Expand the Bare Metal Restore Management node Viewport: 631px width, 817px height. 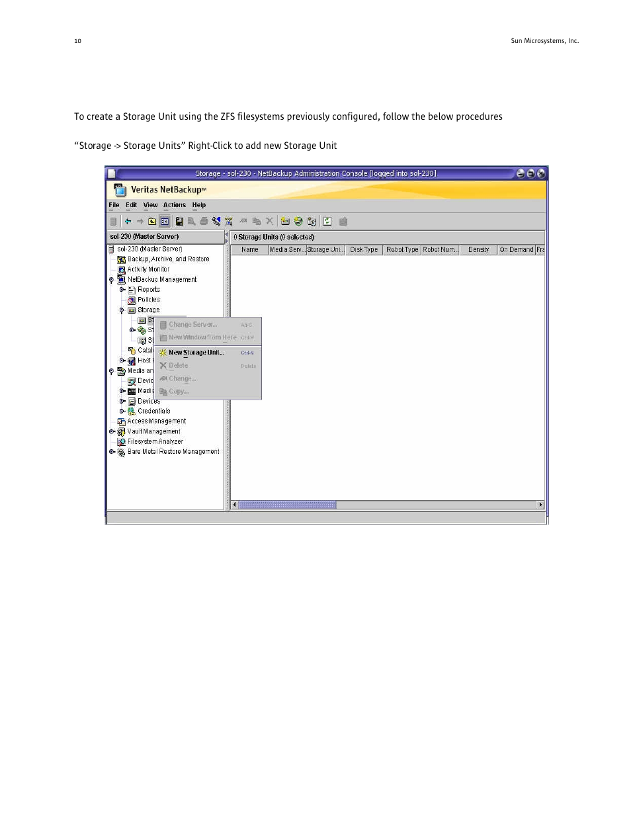(112, 452)
